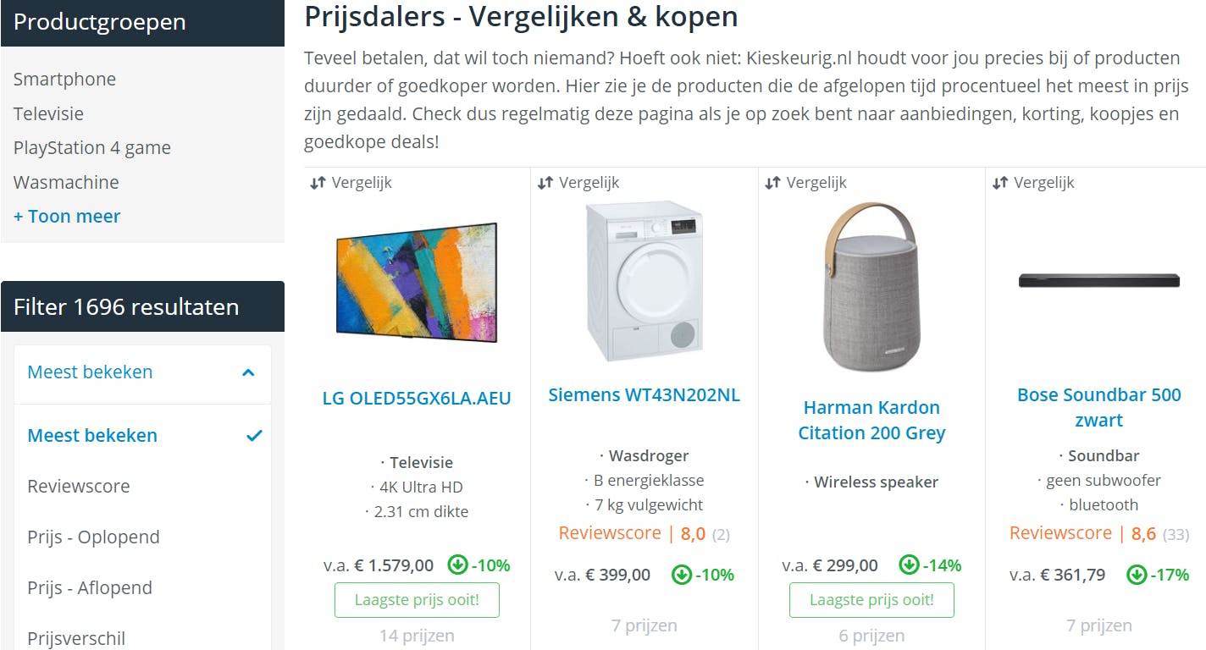Open Siemens WT43N202NL product link
The height and width of the screenshot is (650, 1206).
click(x=644, y=395)
